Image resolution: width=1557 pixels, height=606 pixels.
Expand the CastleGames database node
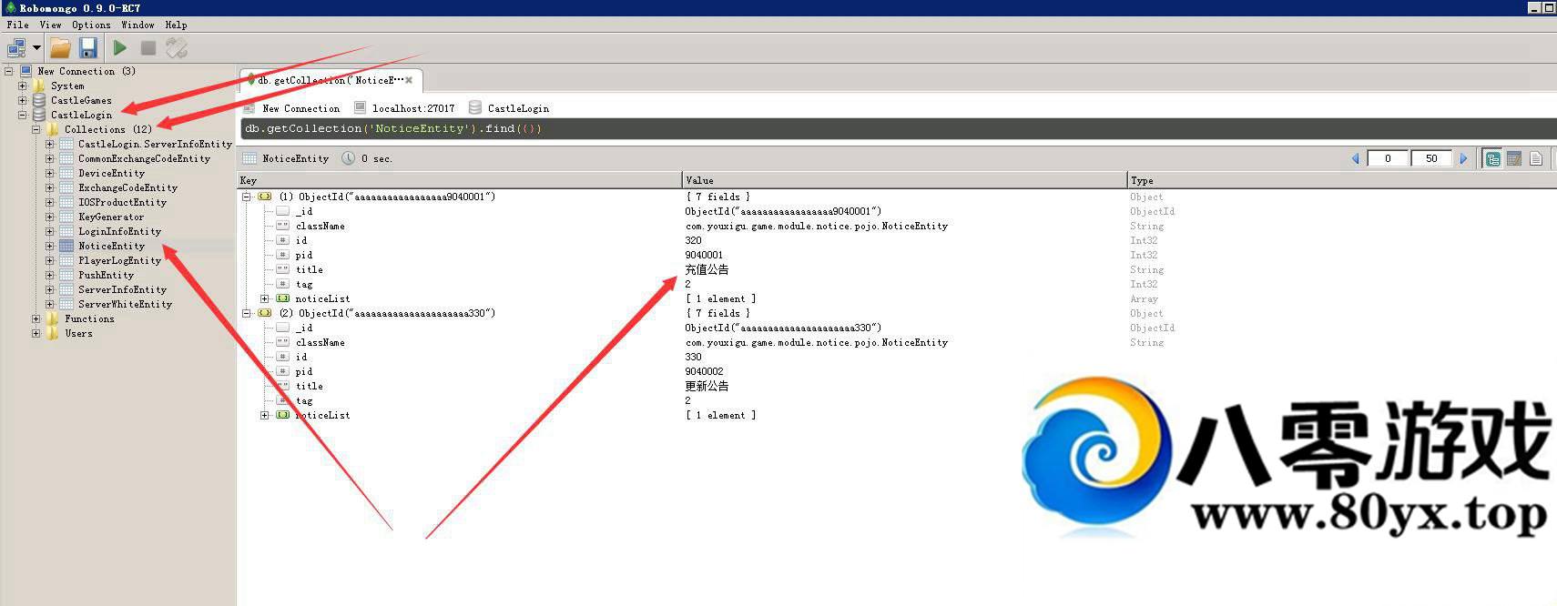[x=23, y=100]
